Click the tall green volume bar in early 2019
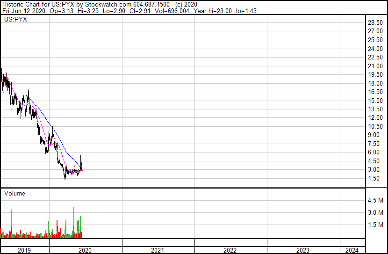Screen dimensions: 388x254 click(x=11, y=224)
